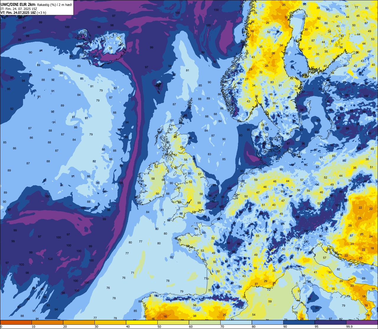Viewport: 378px width, 329px height.
Task: Click the legend scale label "40"
Action: [x=128, y=327]
